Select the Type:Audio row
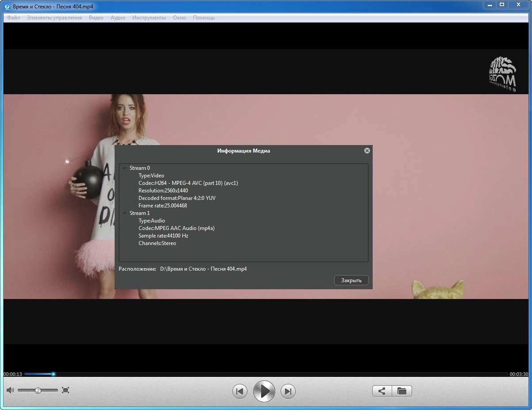Viewport: 532px width, 410px height. (x=152, y=221)
